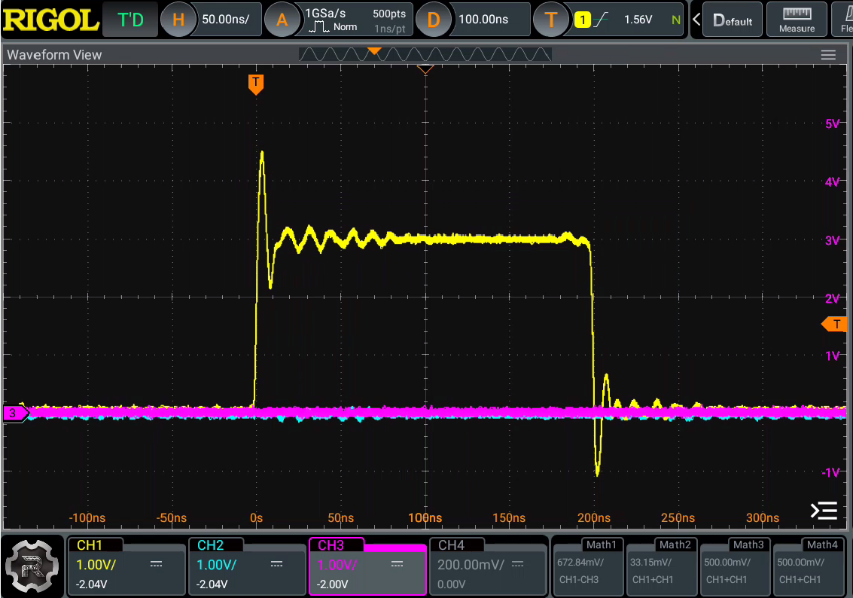Click the rising edge trigger slope icon
Image resolution: width=853 pixels, height=598 pixels.
point(601,20)
